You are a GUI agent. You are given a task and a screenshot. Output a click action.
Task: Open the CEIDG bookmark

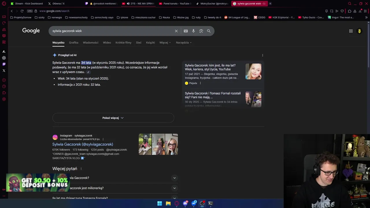pyautogui.click(x=260, y=17)
